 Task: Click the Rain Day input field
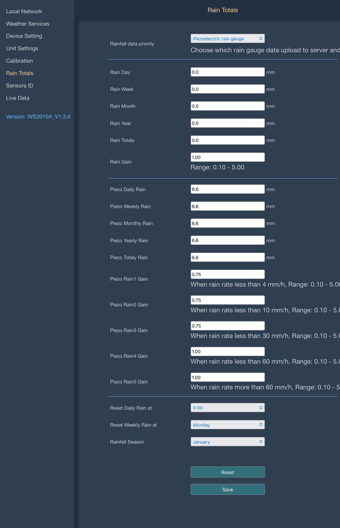click(228, 72)
